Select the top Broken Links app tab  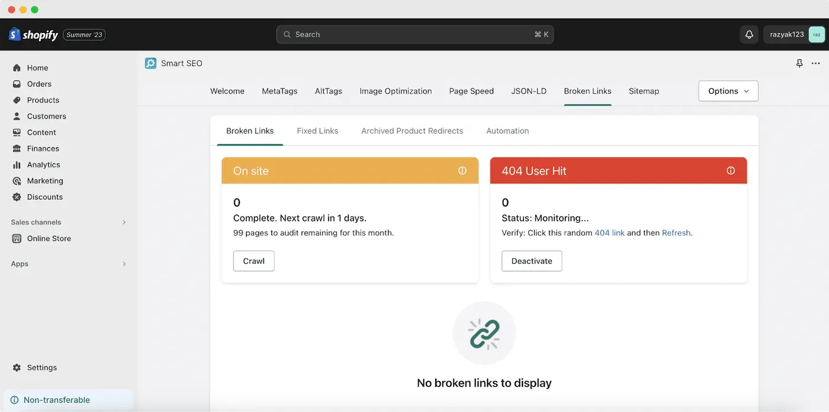587,91
